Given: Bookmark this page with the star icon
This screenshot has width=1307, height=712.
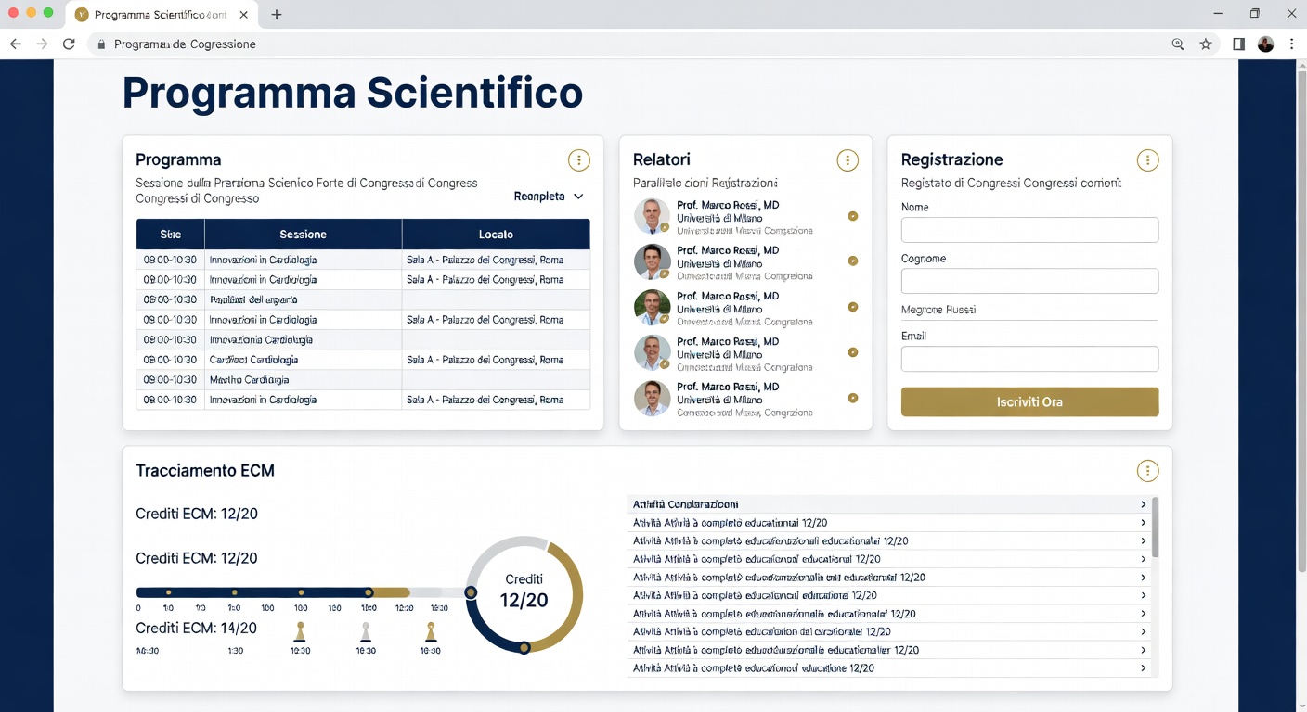Looking at the screenshot, I should pyautogui.click(x=1206, y=44).
